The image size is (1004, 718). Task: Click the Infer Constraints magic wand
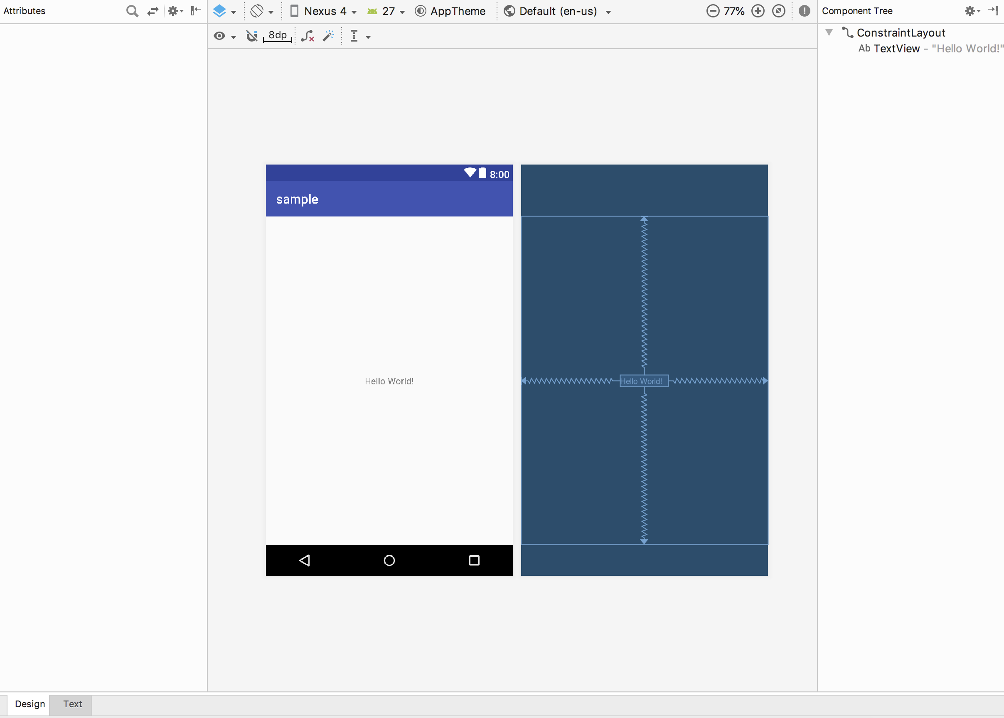pyautogui.click(x=328, y=36)
